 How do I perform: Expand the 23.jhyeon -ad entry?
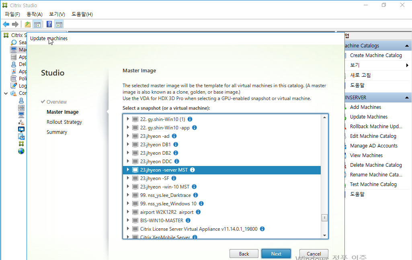click(128, 136)
